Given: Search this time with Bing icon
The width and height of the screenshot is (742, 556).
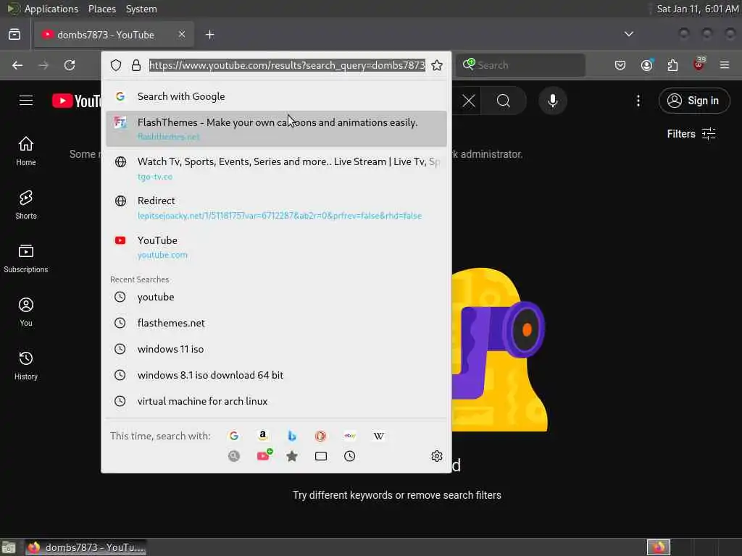Looking at the screenshot, I should [x=292, y=436].
